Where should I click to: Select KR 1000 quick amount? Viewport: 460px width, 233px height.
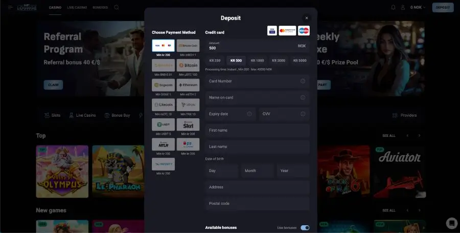[x=257, y=60]
